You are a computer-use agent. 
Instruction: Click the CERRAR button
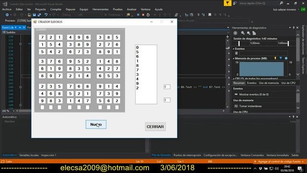pos(155,127)
